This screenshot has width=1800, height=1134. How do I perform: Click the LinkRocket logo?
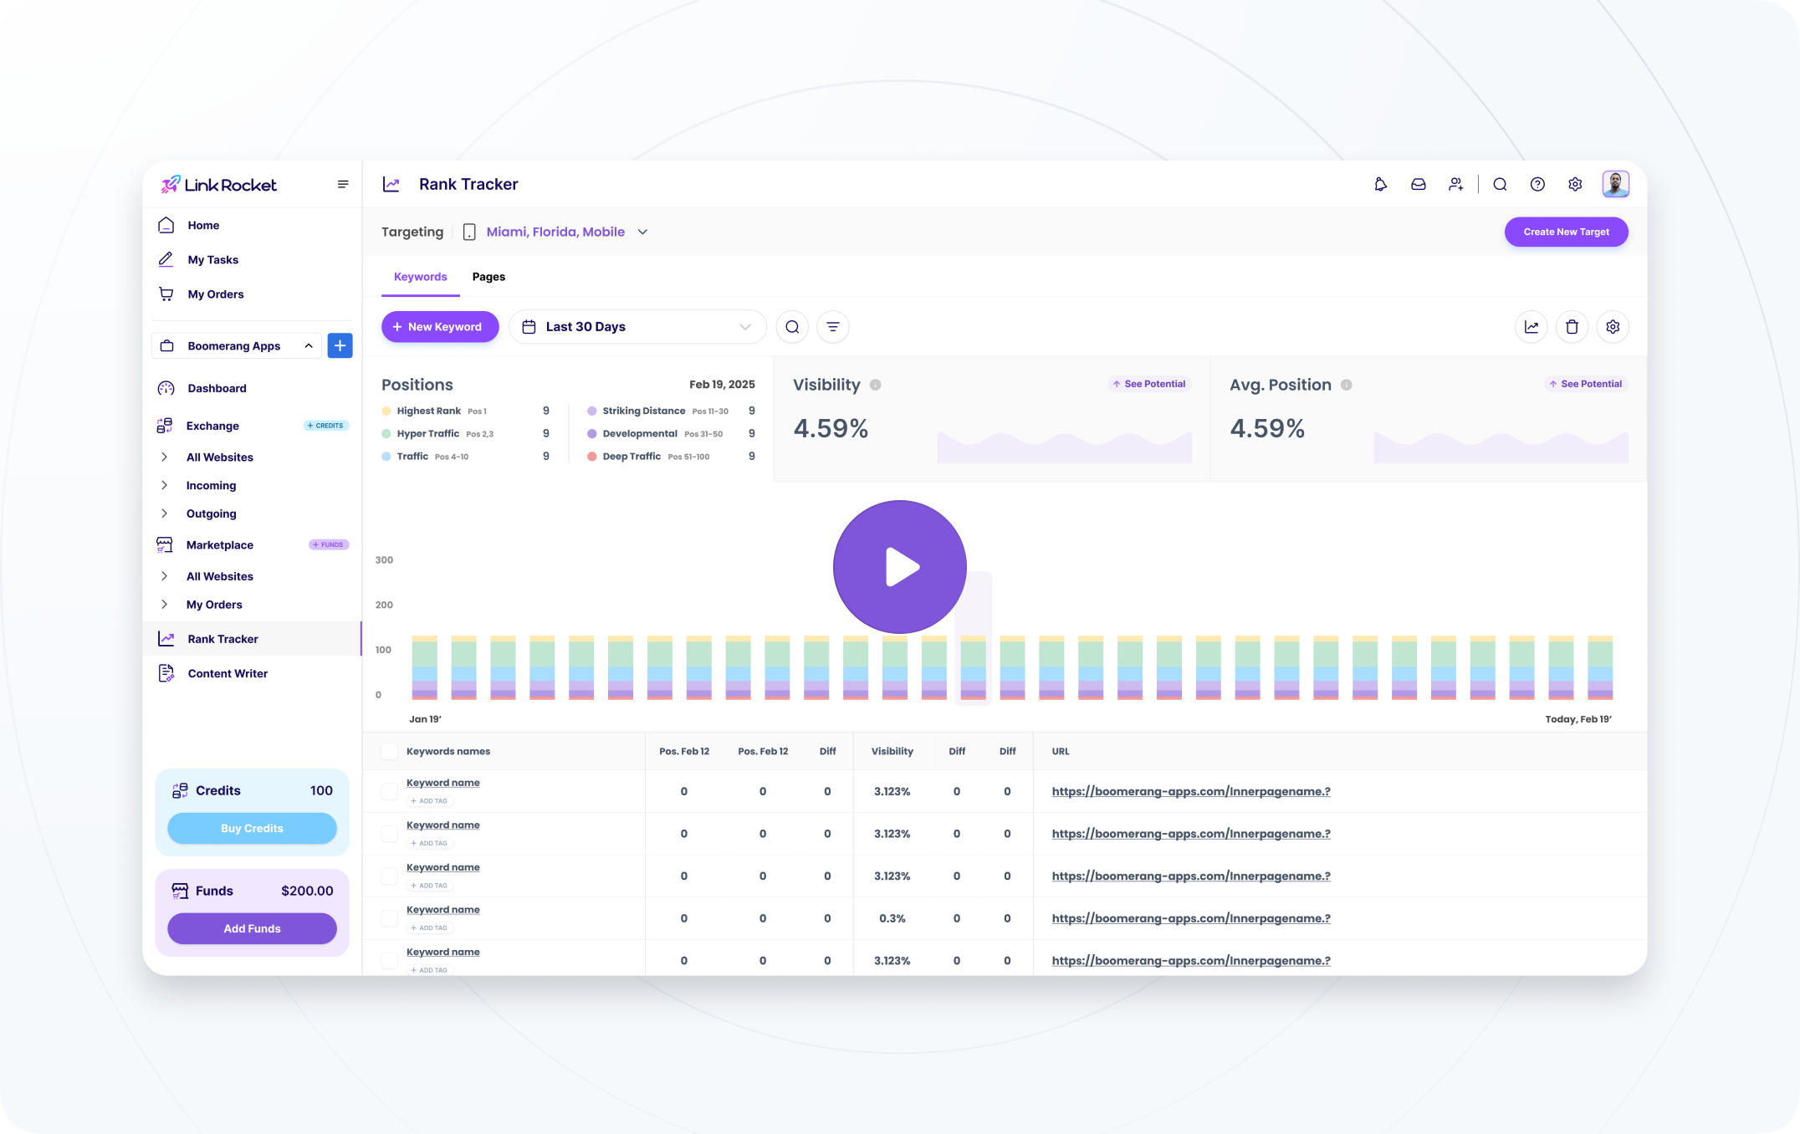point(219,184)
